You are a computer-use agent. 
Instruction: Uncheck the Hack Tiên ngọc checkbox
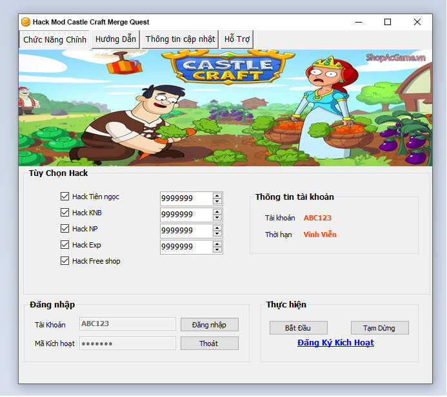tap(65, 196)
